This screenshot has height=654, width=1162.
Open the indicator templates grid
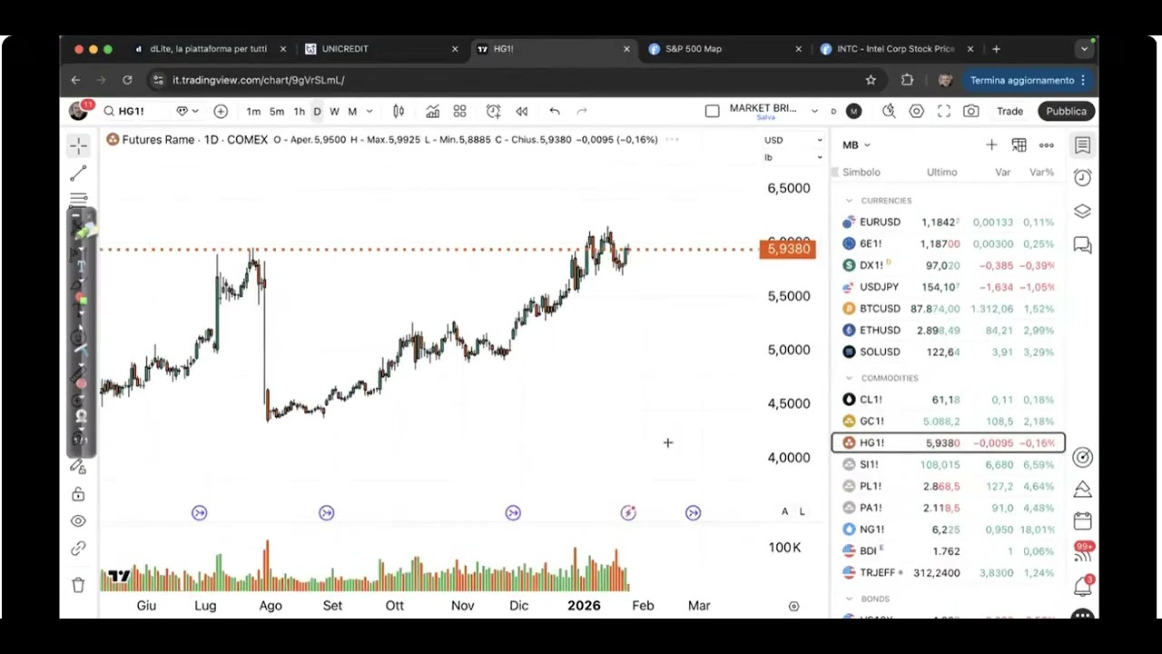460,111
